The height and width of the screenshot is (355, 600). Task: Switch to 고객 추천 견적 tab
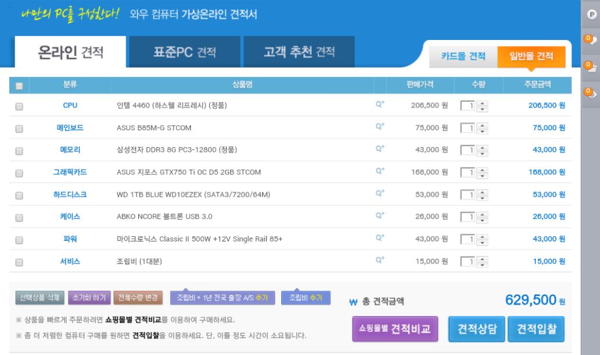point(299,52)
